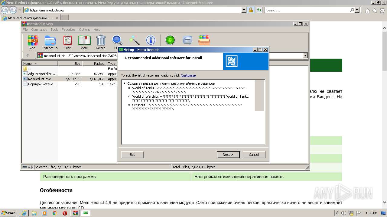Go up one level in WinRAR path bar

(28, 55)
